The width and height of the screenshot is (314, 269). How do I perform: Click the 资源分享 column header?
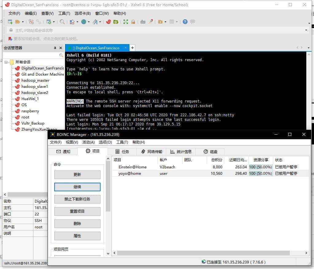(261, 160)
